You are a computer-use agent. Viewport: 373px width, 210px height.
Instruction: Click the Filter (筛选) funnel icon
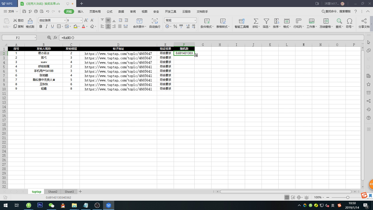pos(266,21)
